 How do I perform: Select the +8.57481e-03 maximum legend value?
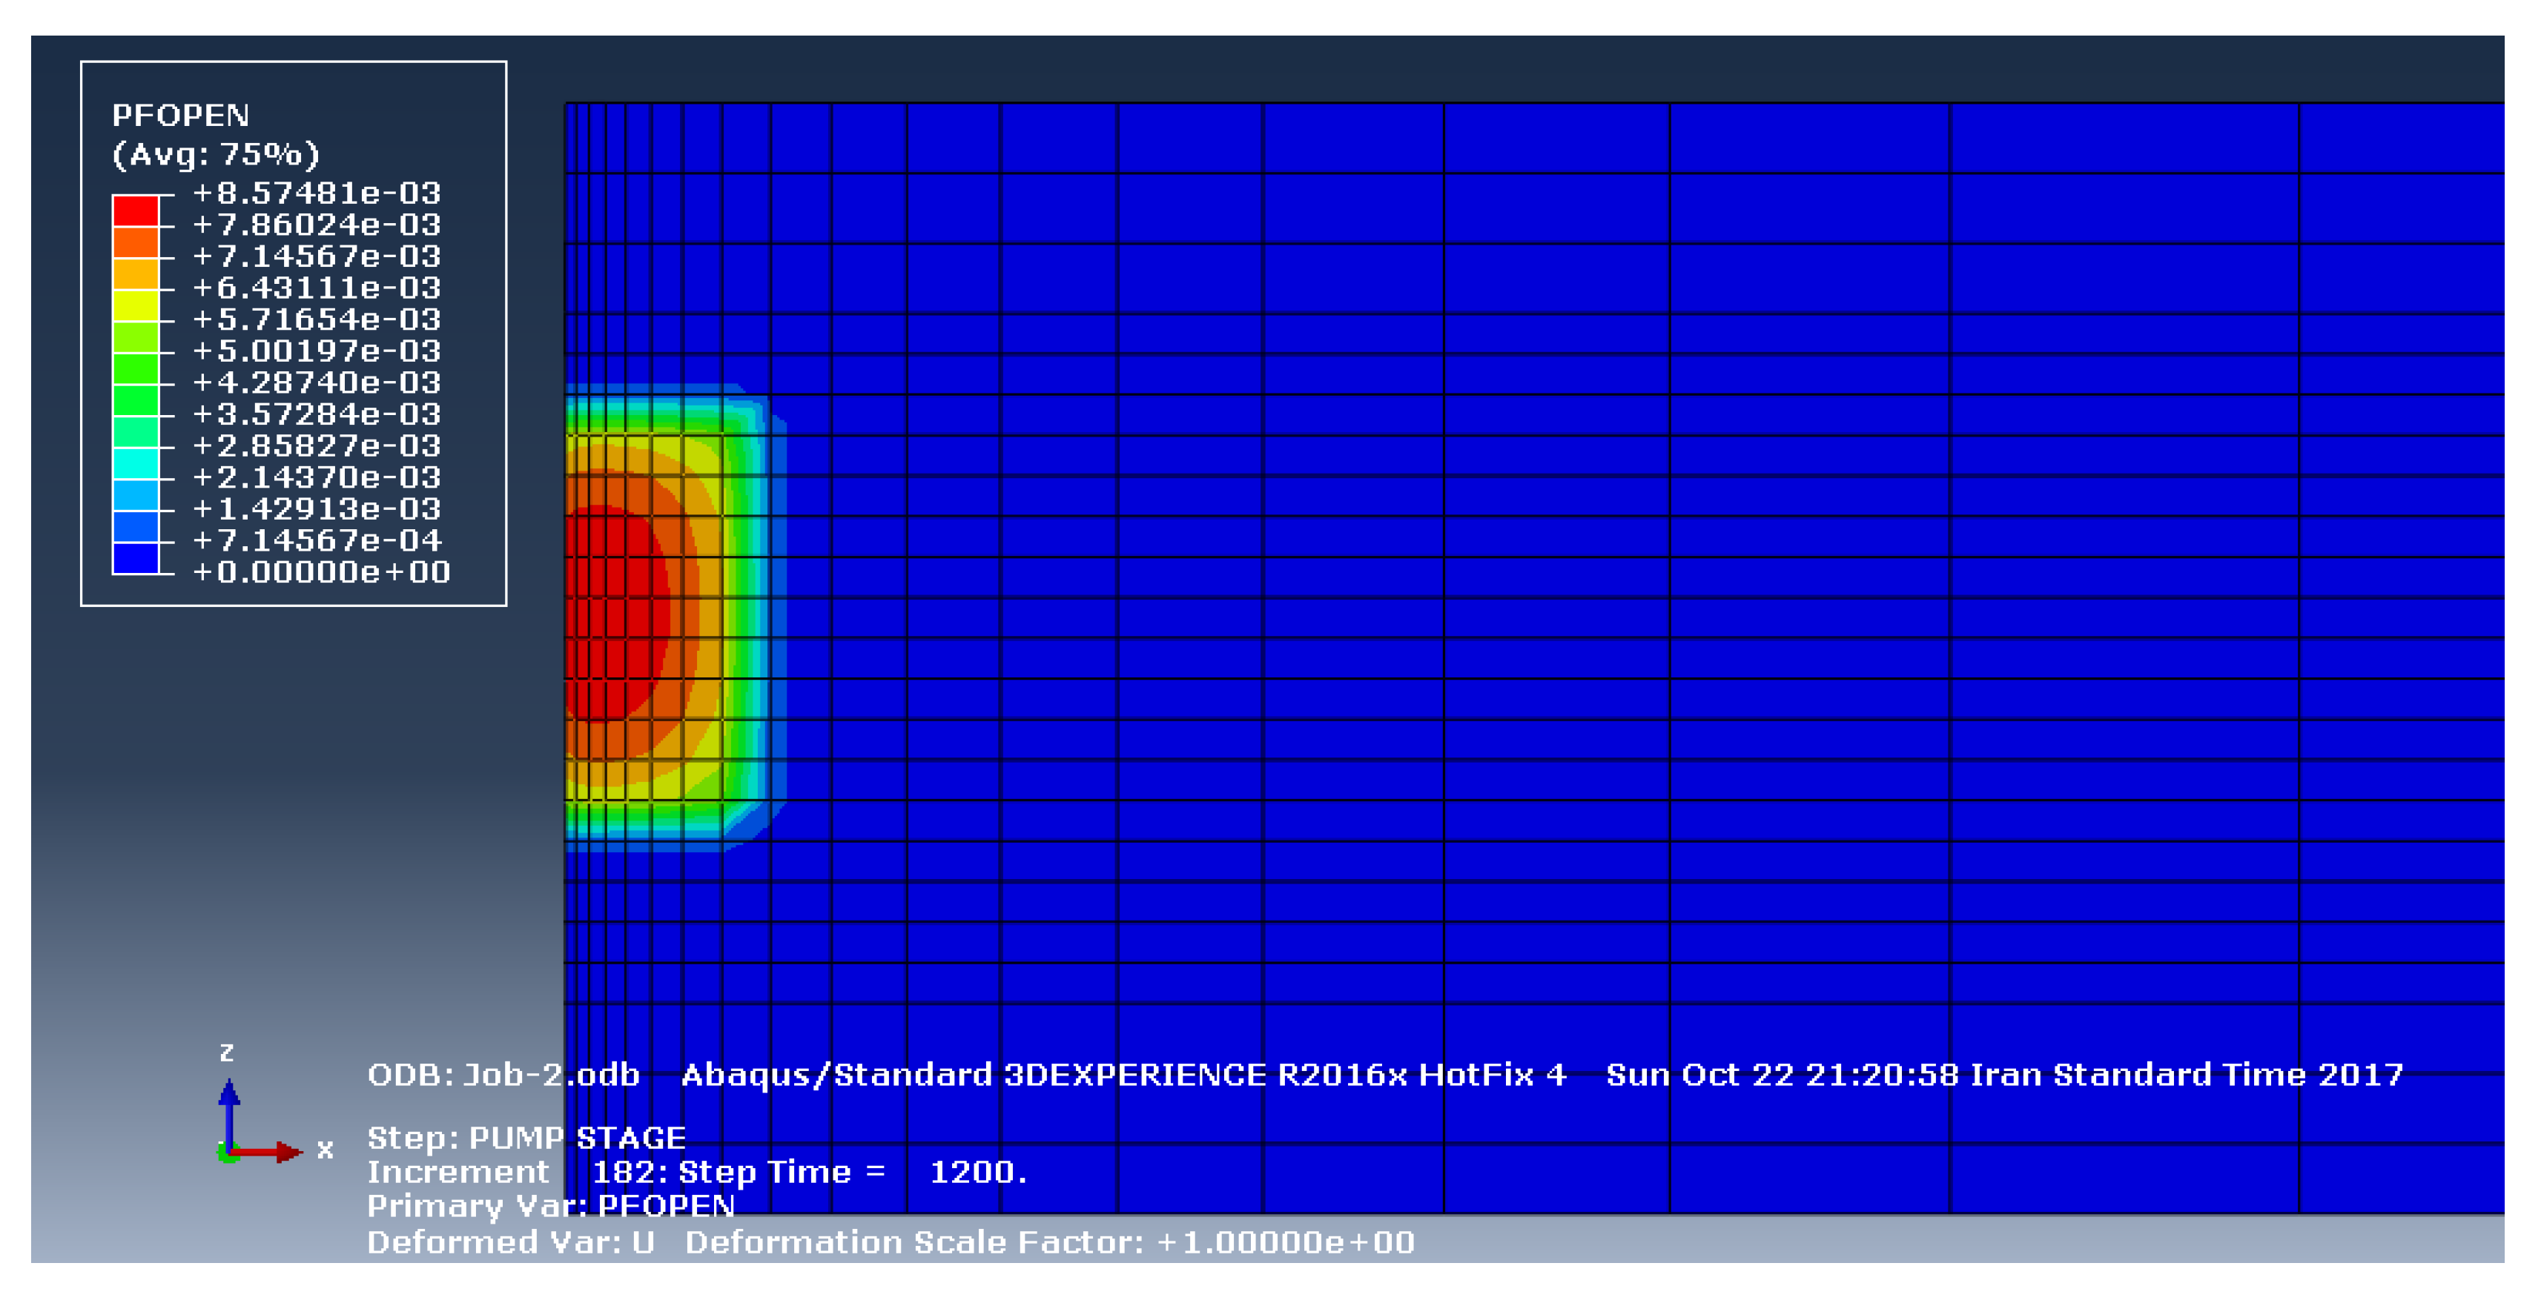316,193
